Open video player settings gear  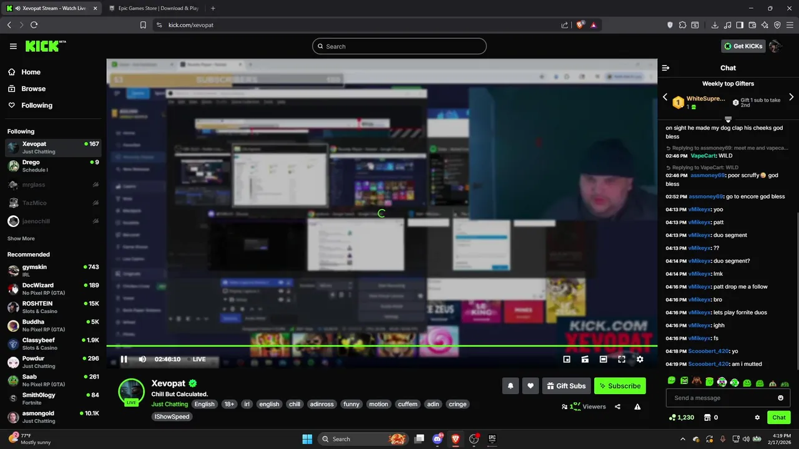pyautogui.click(x=640, y=359)
